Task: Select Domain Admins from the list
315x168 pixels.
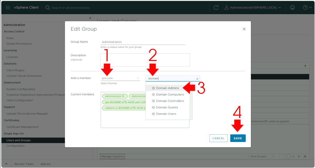Action: [167, 88]
